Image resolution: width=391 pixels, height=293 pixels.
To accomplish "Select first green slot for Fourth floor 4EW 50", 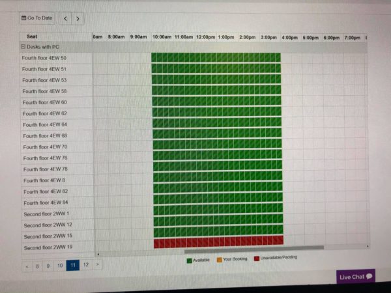I will pos(154,57).
